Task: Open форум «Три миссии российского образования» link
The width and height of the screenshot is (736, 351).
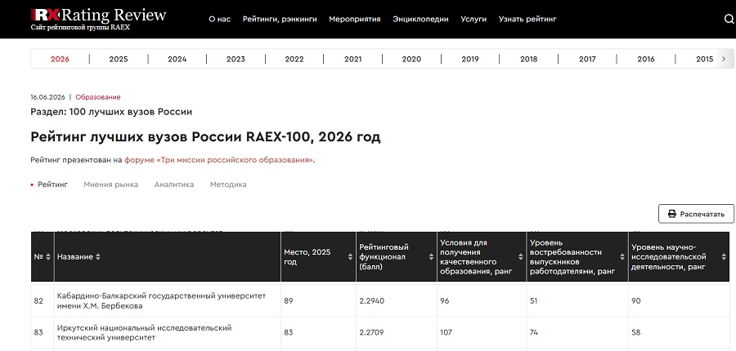Action: [x=218, y=160]
